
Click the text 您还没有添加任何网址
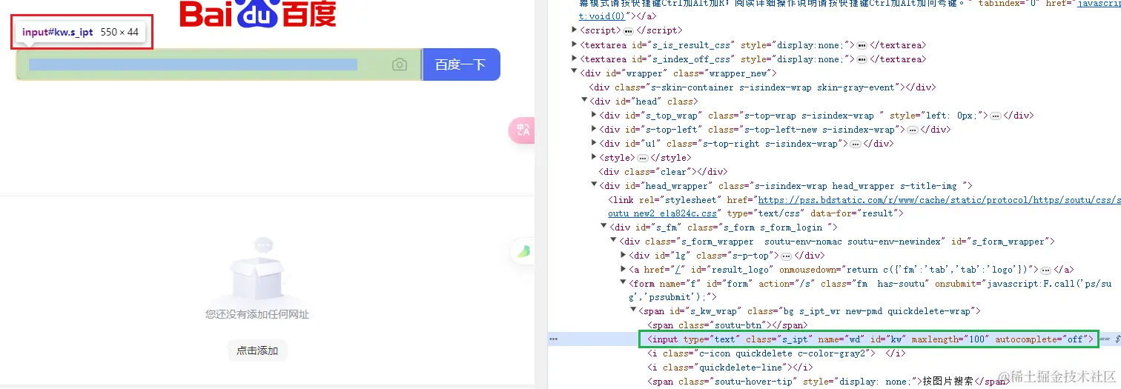pos(257,314)
